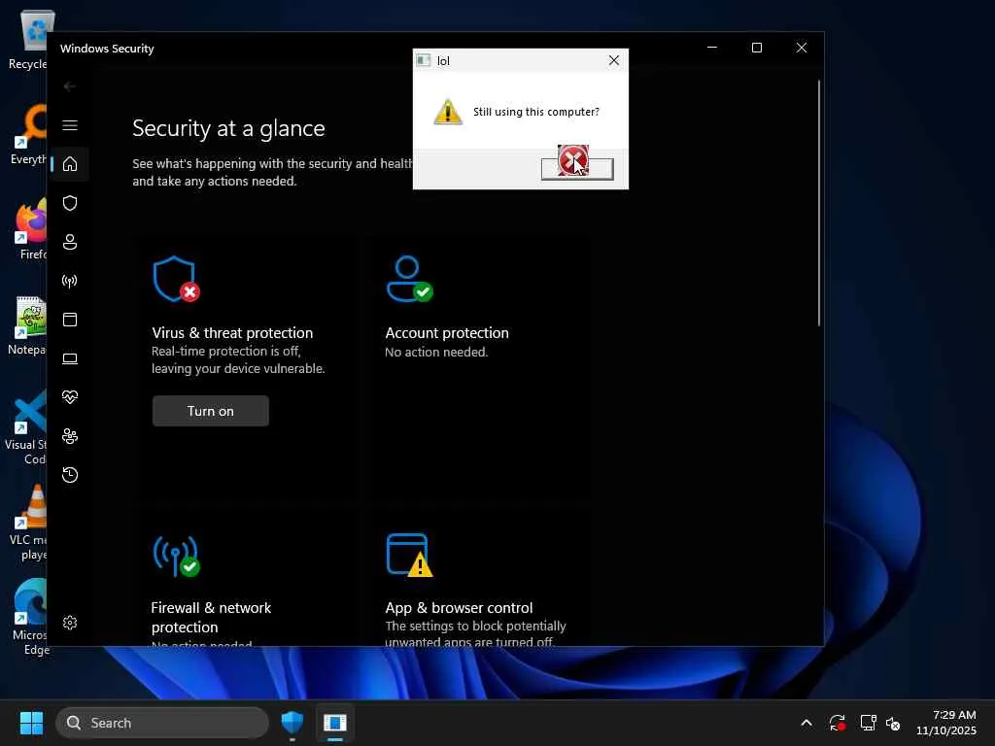This screenshot has height=746, width=995.
Task: Open Account protection person sidebar icon
Action: click(70, 242)
